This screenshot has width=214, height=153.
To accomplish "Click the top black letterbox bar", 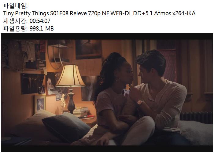I will (107, 36).
